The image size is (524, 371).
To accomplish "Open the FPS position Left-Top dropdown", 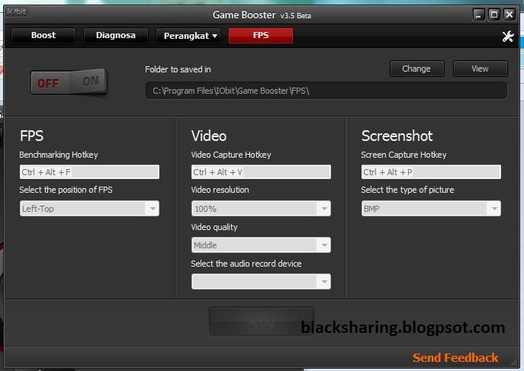I will click(x=89, y=209).
